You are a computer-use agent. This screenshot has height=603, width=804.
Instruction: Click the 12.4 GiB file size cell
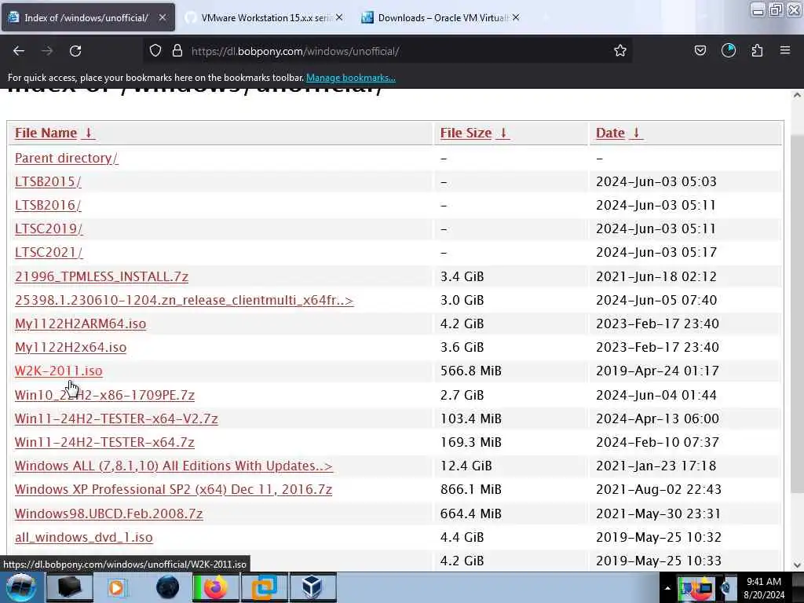point(466,466)
